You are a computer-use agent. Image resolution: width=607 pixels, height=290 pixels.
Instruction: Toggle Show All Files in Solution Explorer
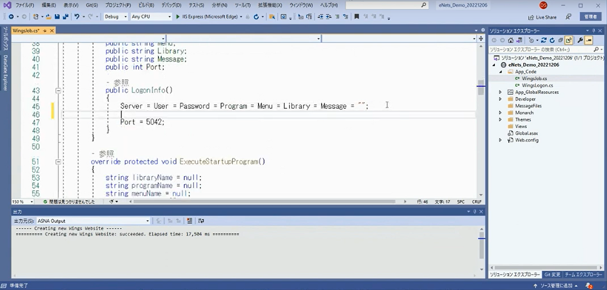(x=569, y=40)
